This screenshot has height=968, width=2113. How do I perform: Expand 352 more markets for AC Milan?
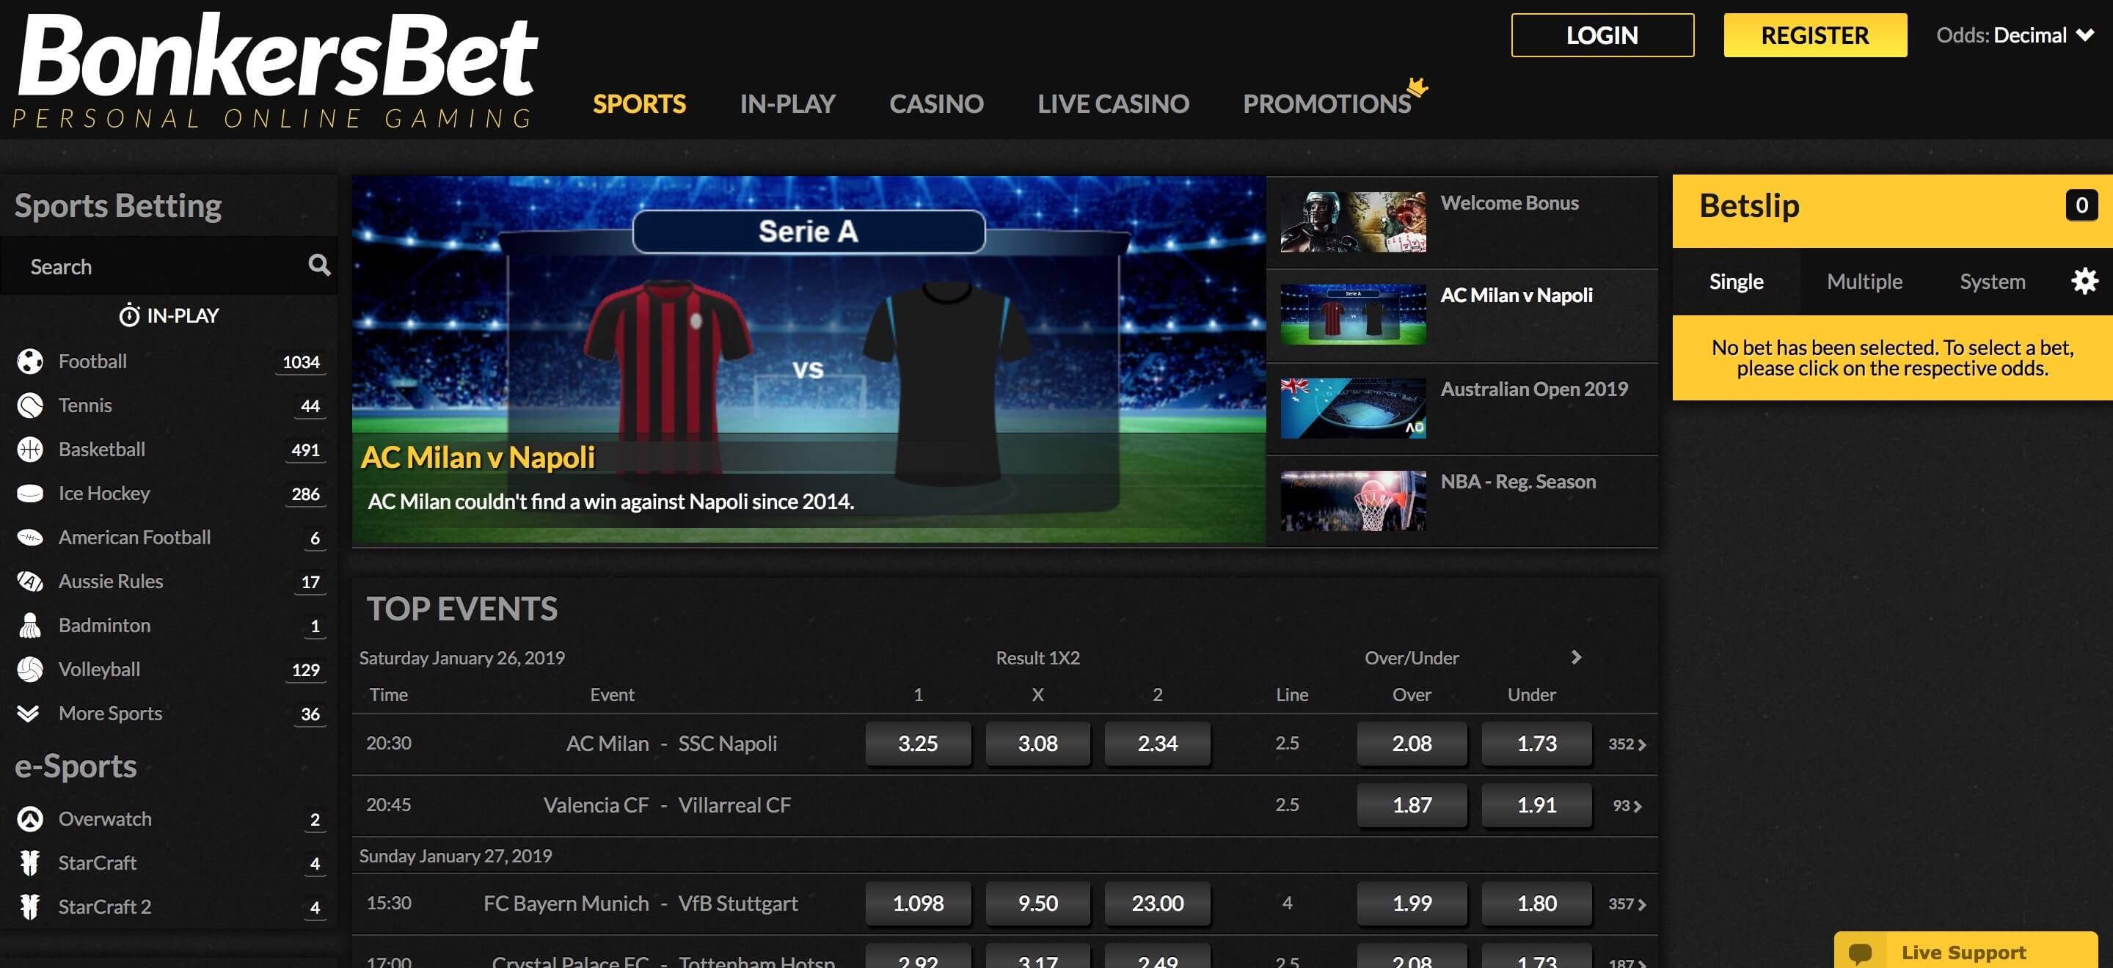click(1627, 744)
